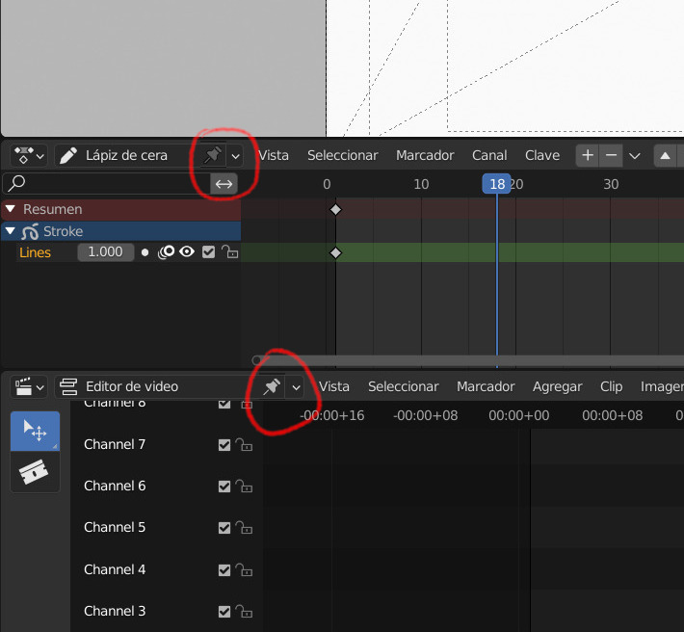This screenshot has width=684, height=632.
Task: Select the Lines layer
Action: (35, 252)
